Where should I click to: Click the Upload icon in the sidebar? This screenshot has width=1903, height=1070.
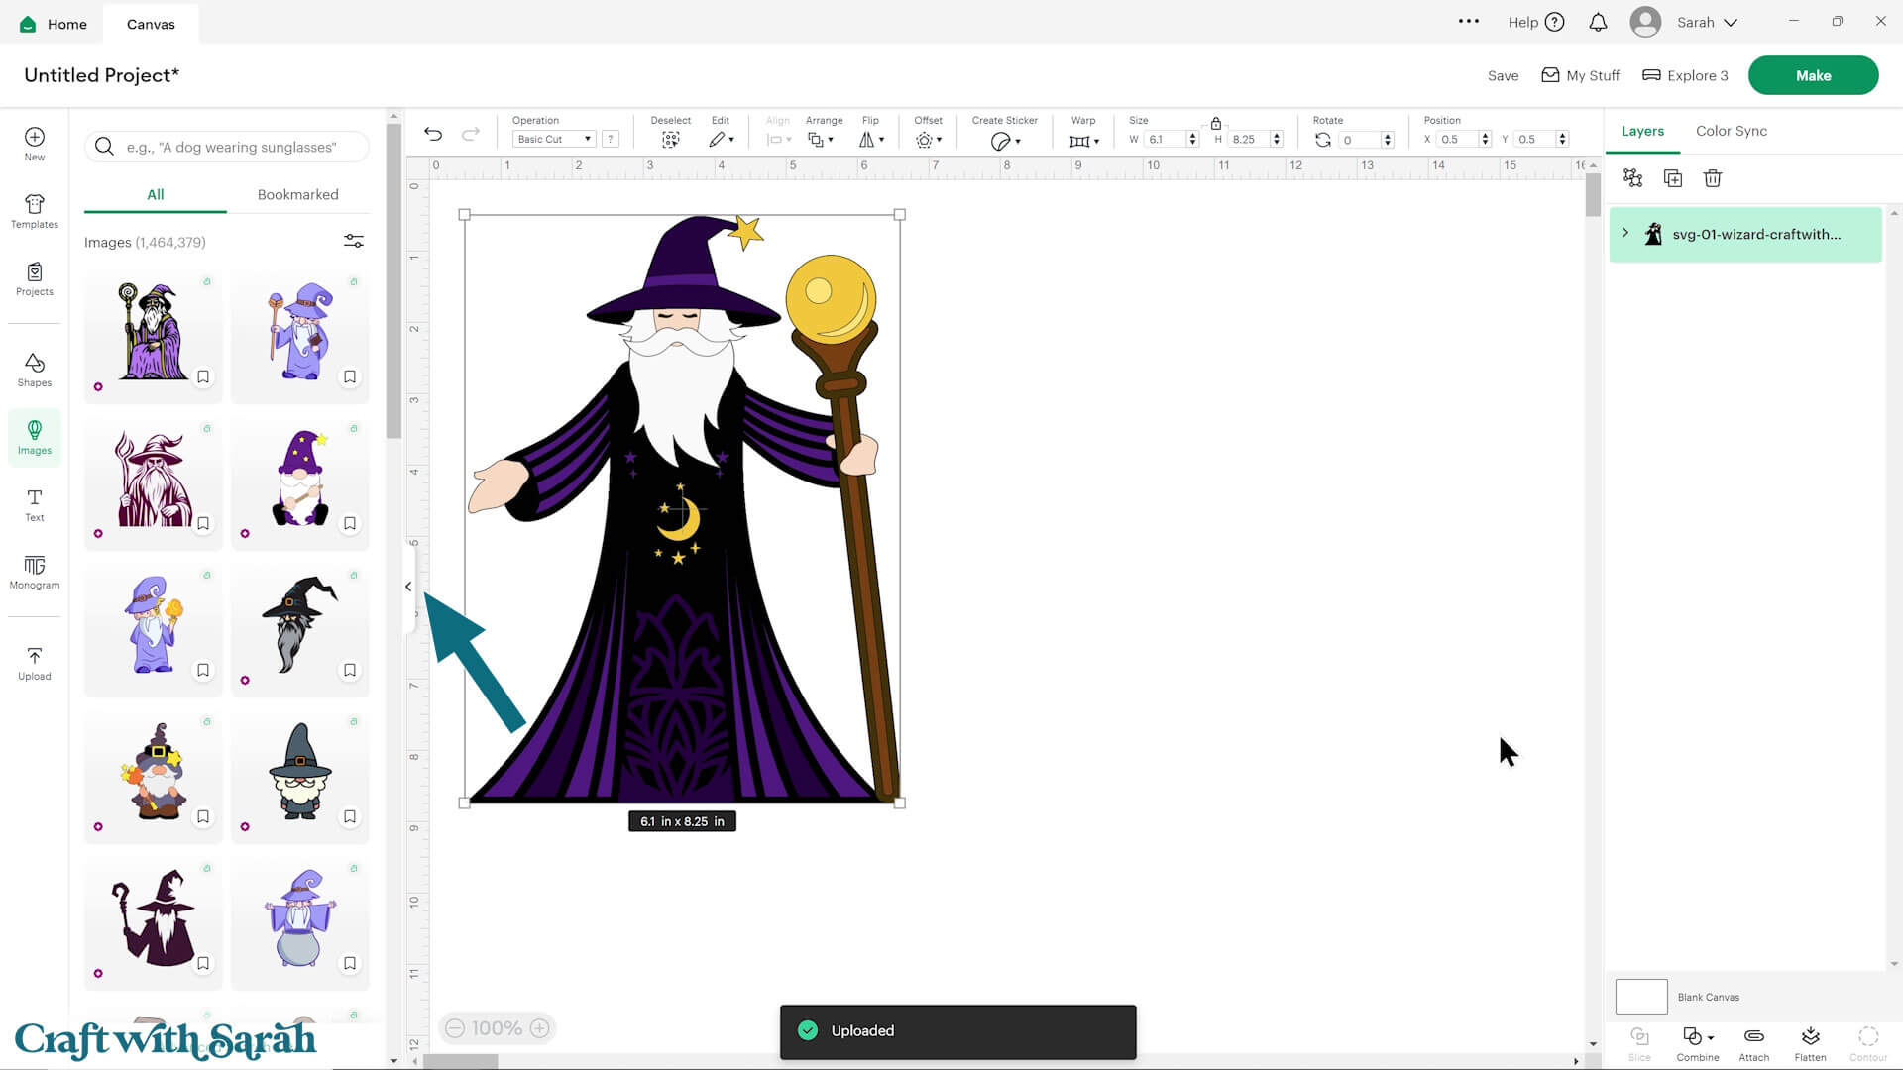tap(34, 662)
